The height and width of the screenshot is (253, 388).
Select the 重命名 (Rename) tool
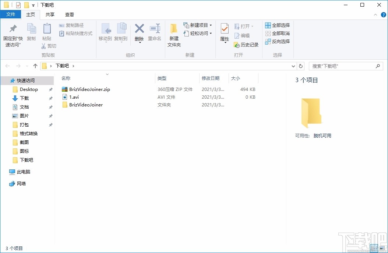pos(155,32)
